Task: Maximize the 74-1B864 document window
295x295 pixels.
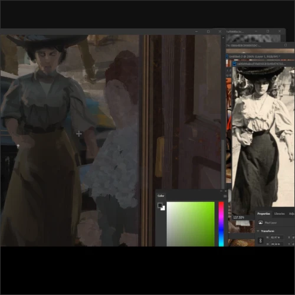Action: coord(286,45)
